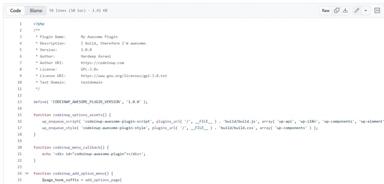Viewport: 384px width, 184px height.
Task: Click the codeinwp_options_assets function name
Action: click(78, 115)
